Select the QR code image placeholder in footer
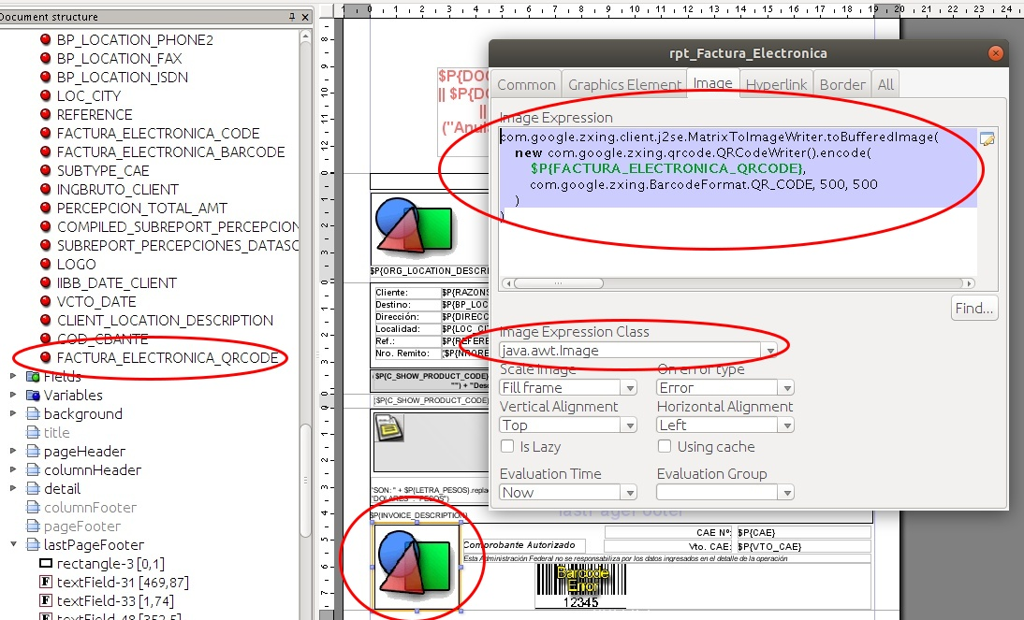 coord(417,567)
